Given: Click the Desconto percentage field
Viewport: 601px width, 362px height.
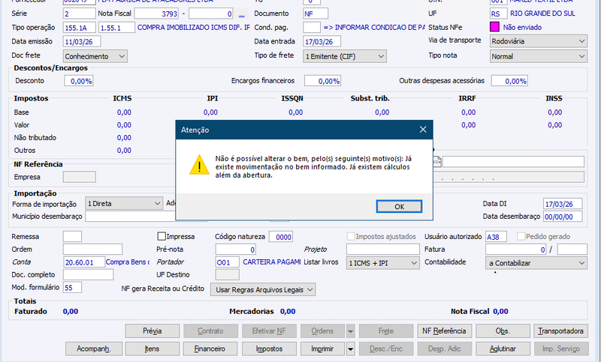Looking at the screenshot, I should coord(79,81).
